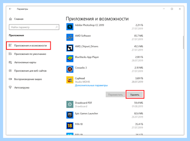Viewport: 190px width, 141px height.
Task: Click the Удалить button
Action: [135, 94]
